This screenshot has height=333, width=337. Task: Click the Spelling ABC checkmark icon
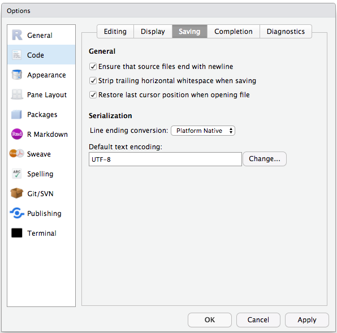[17, 174]
